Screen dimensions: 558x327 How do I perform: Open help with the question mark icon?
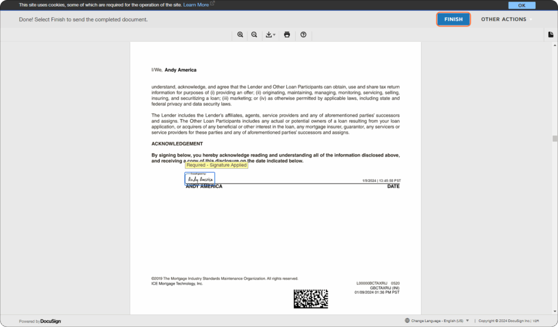pos(303,34)
